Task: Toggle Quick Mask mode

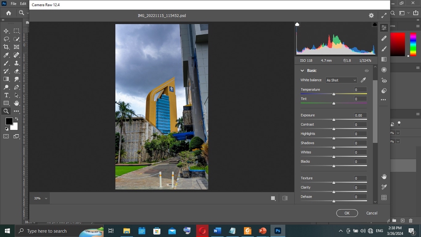Action: click(6, 136)
